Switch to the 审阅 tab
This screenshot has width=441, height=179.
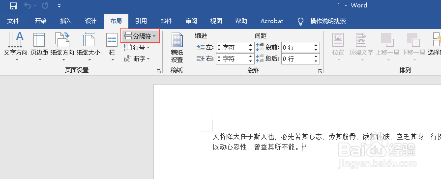[x=191, y=21]
